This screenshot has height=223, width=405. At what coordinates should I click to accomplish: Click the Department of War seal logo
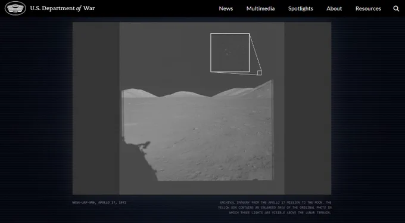[15, 8]
